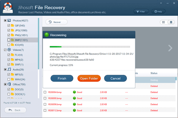Cancel the recovery in progress
178x118 pixels.
click(x=115, y=78)
